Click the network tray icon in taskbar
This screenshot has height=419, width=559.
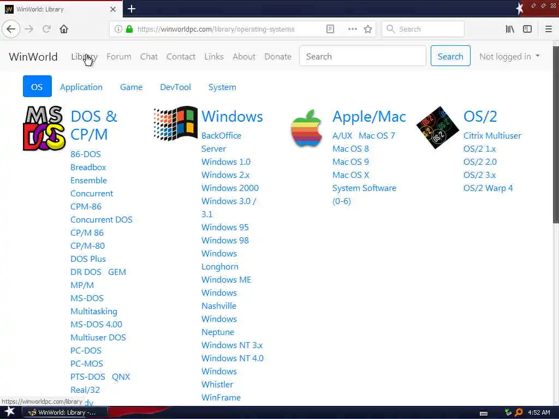click(x=508, y=412)
